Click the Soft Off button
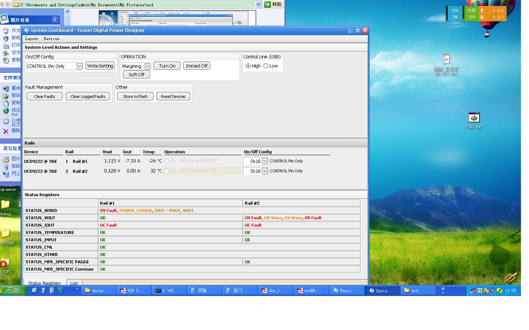529x330 pixels. point(136,74)
